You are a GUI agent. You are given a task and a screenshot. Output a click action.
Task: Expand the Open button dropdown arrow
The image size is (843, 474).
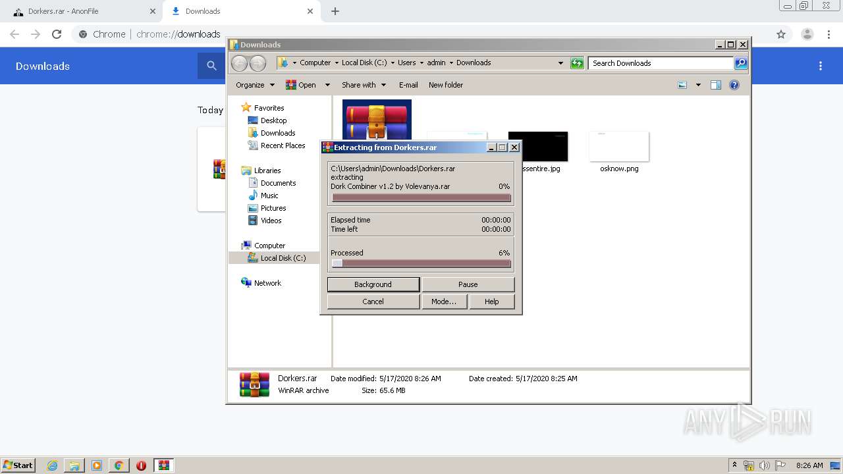coord(328,85)
